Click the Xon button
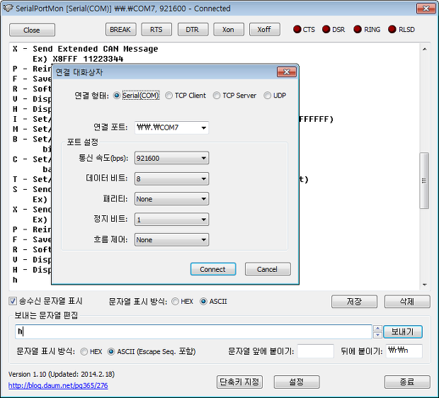Screen dimensions: 439x398 point(229,30)
